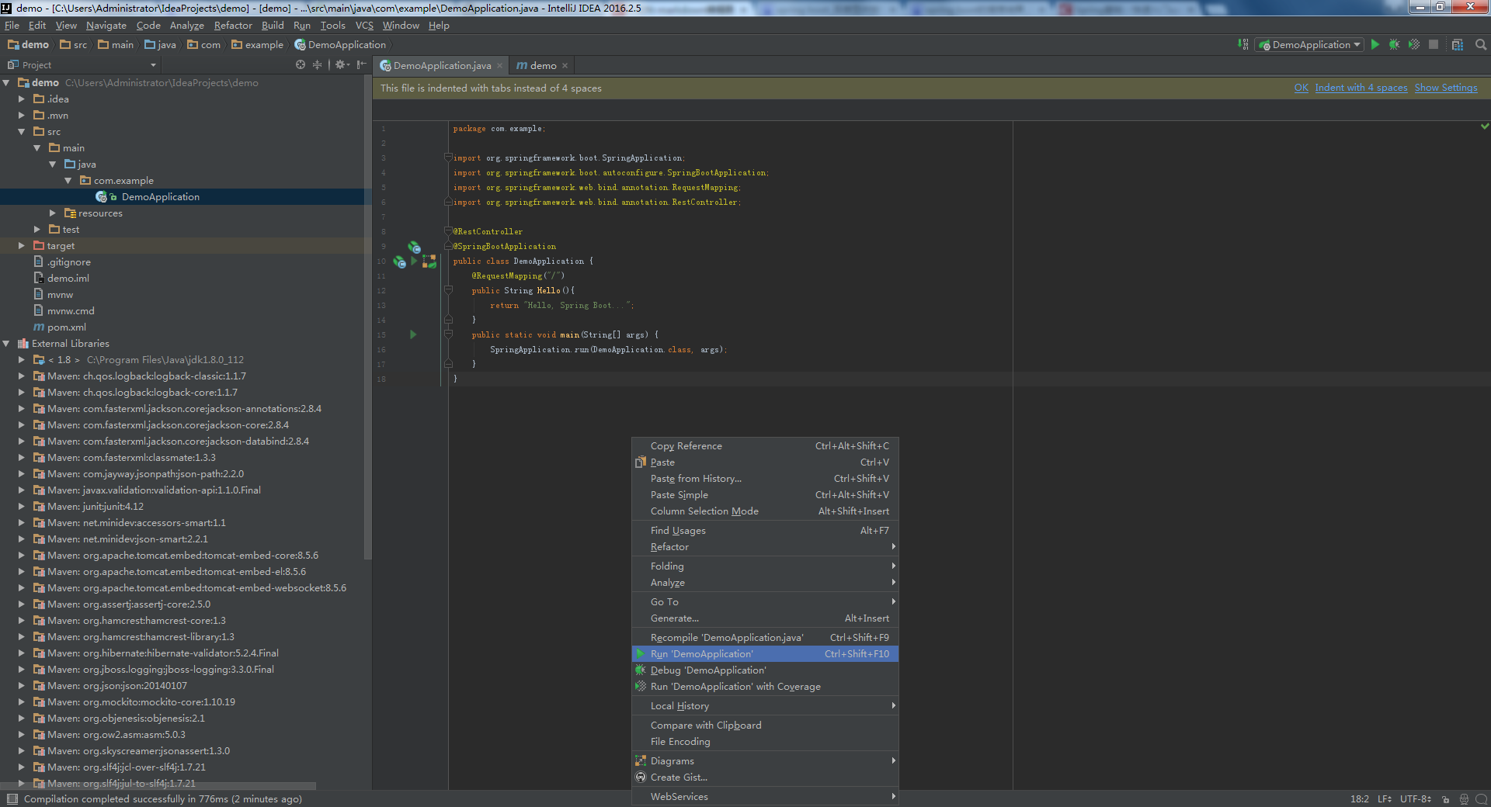Collapse fold marker at imports block
This screenshot has height=807, width=1491.
click(x=448, y=158)
